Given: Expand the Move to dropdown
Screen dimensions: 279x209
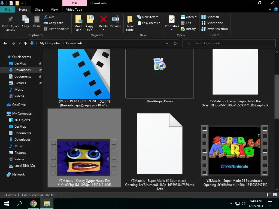Looking at the screenshot, I should coord(78,30).
